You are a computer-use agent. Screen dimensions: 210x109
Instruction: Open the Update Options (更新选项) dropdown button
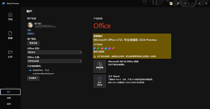click(100, 66)
